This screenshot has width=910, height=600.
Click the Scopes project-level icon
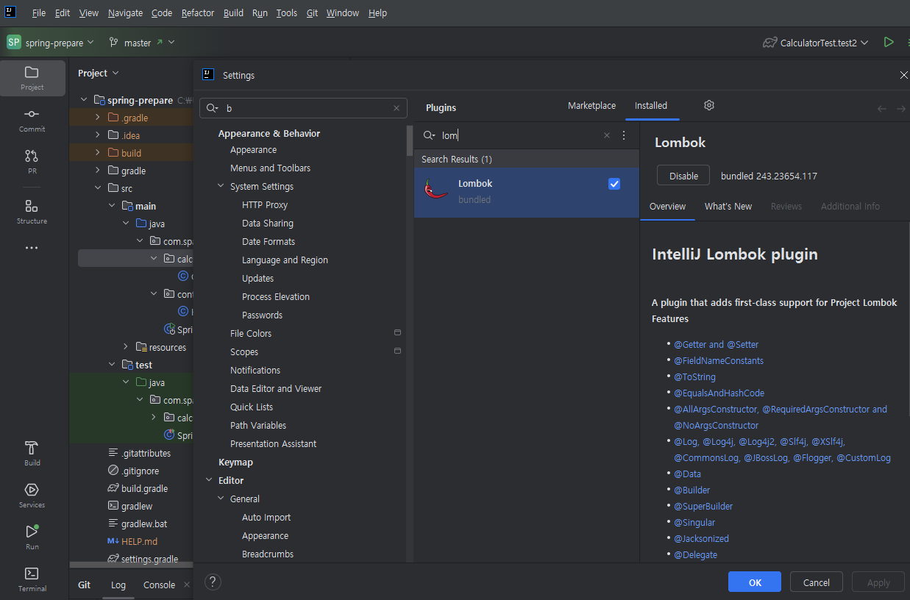397,351
